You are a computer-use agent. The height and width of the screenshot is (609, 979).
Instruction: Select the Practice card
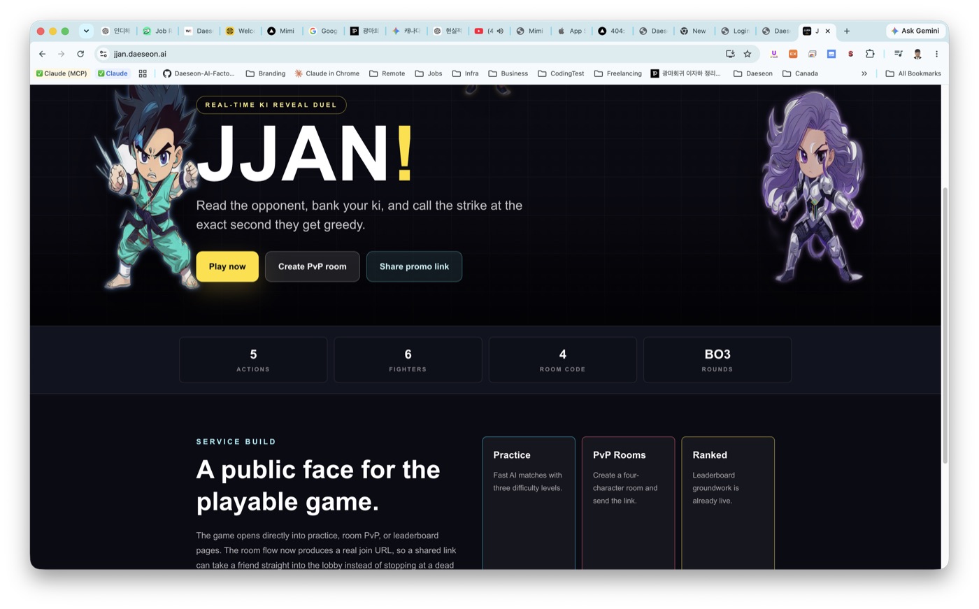pos(529,503)
